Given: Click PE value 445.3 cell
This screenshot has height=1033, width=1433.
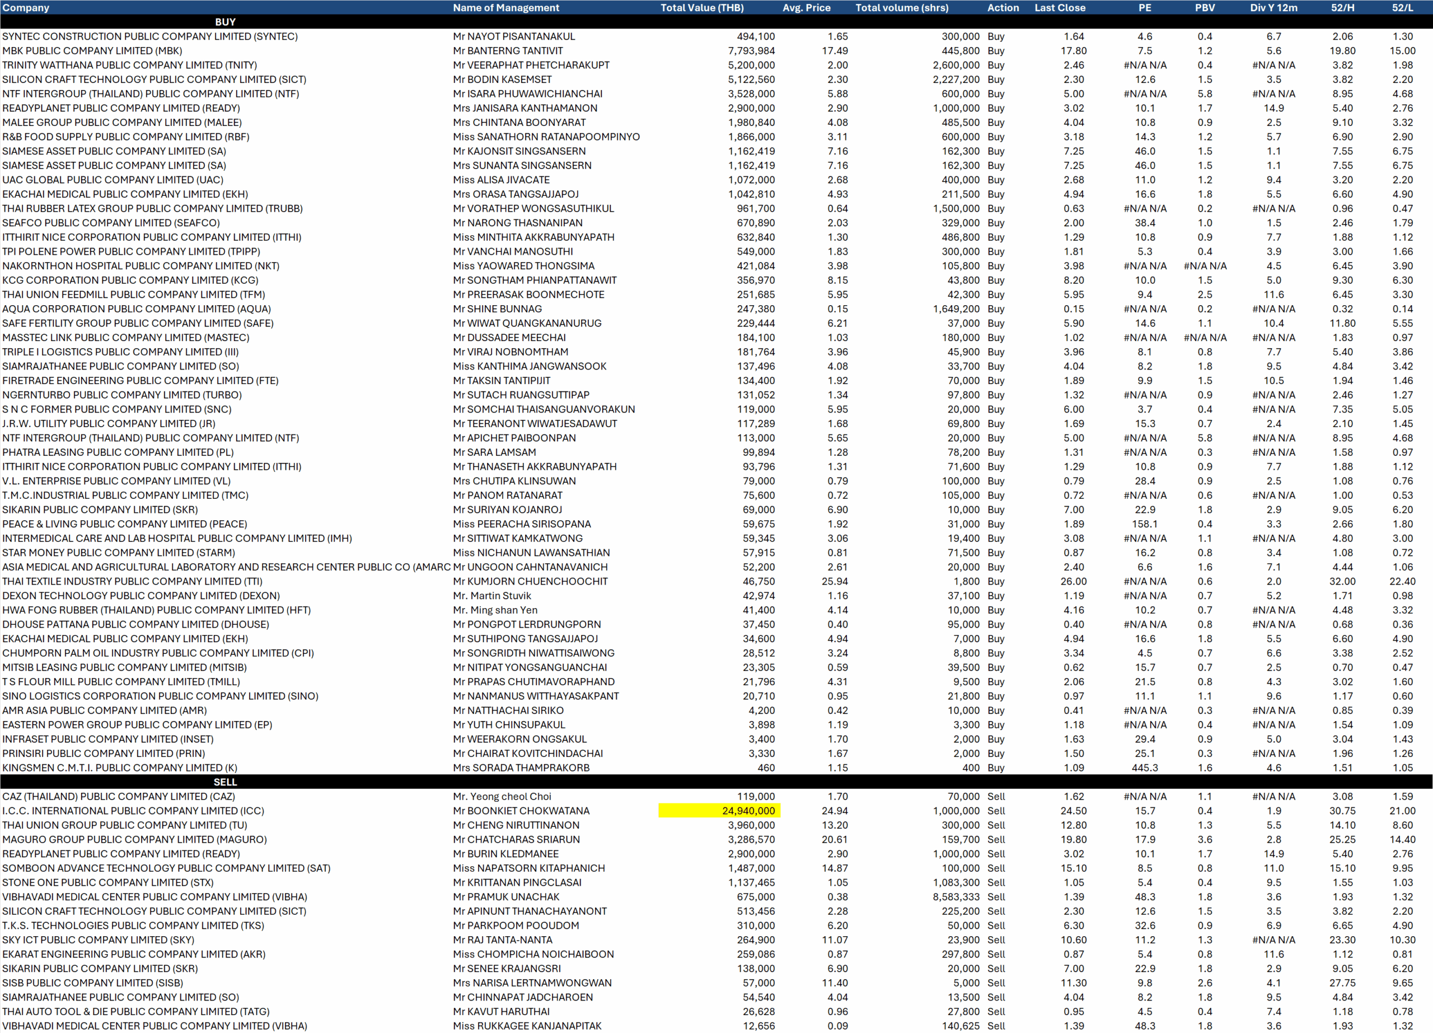Looking at the screenshot, I should tap(1145, 768).
